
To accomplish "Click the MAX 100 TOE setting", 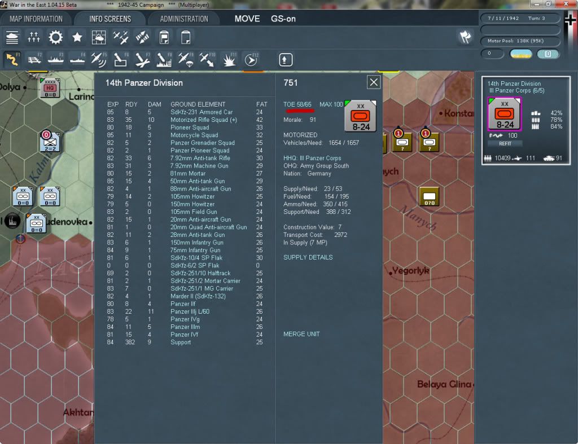I will tap(331, 104).
